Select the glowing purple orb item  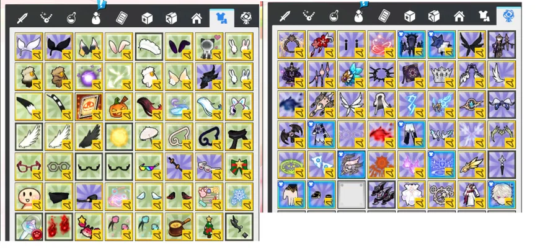pos(89,76)
